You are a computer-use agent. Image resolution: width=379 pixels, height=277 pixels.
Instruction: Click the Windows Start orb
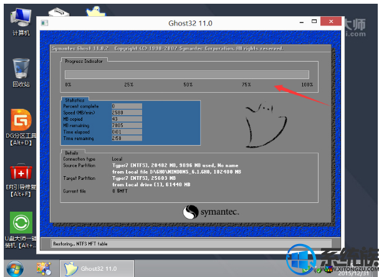pos(15,269)
